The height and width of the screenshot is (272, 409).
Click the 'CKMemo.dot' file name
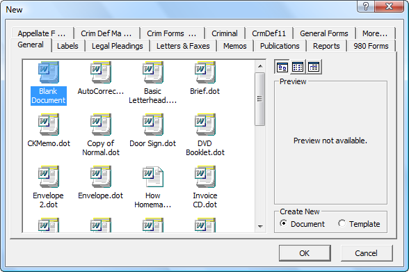click(x=49, y=143)
